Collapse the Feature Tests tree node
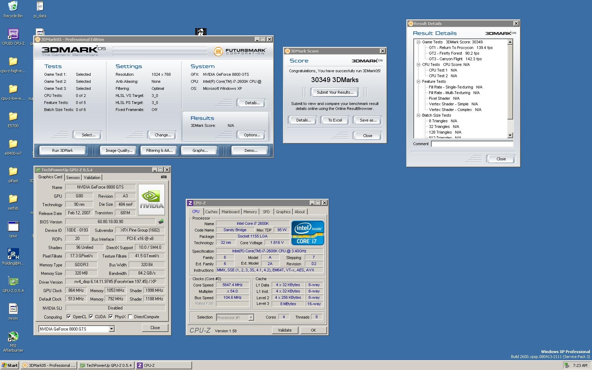This screenshot has height=370, width=592. click(x=419, y=81)
